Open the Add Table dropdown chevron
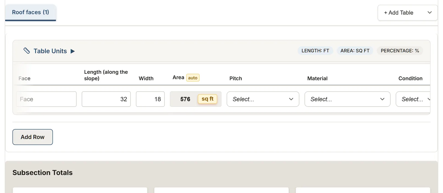 429,12
